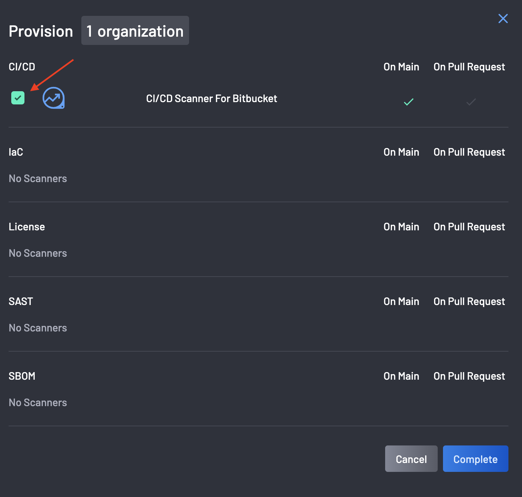Click No Scanners under SBOM
522x497 pixels.
(x=38, y=402)
